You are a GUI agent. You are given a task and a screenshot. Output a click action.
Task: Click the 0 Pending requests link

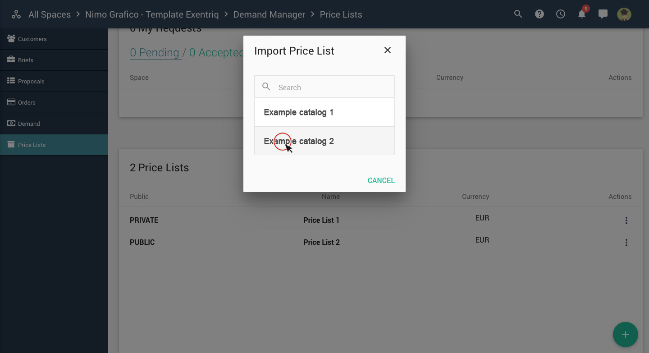(x=155, y=53)
